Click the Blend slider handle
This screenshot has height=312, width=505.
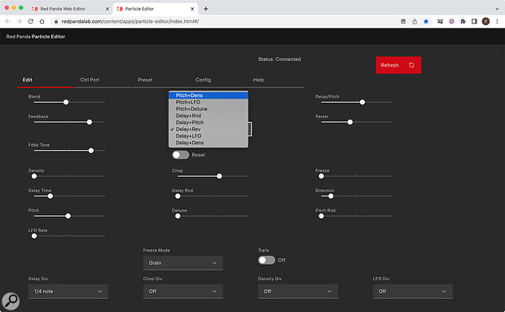pos(66,102)
